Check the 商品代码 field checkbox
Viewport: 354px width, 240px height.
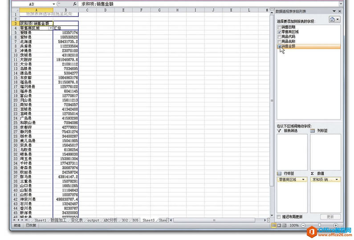[279, 37]
